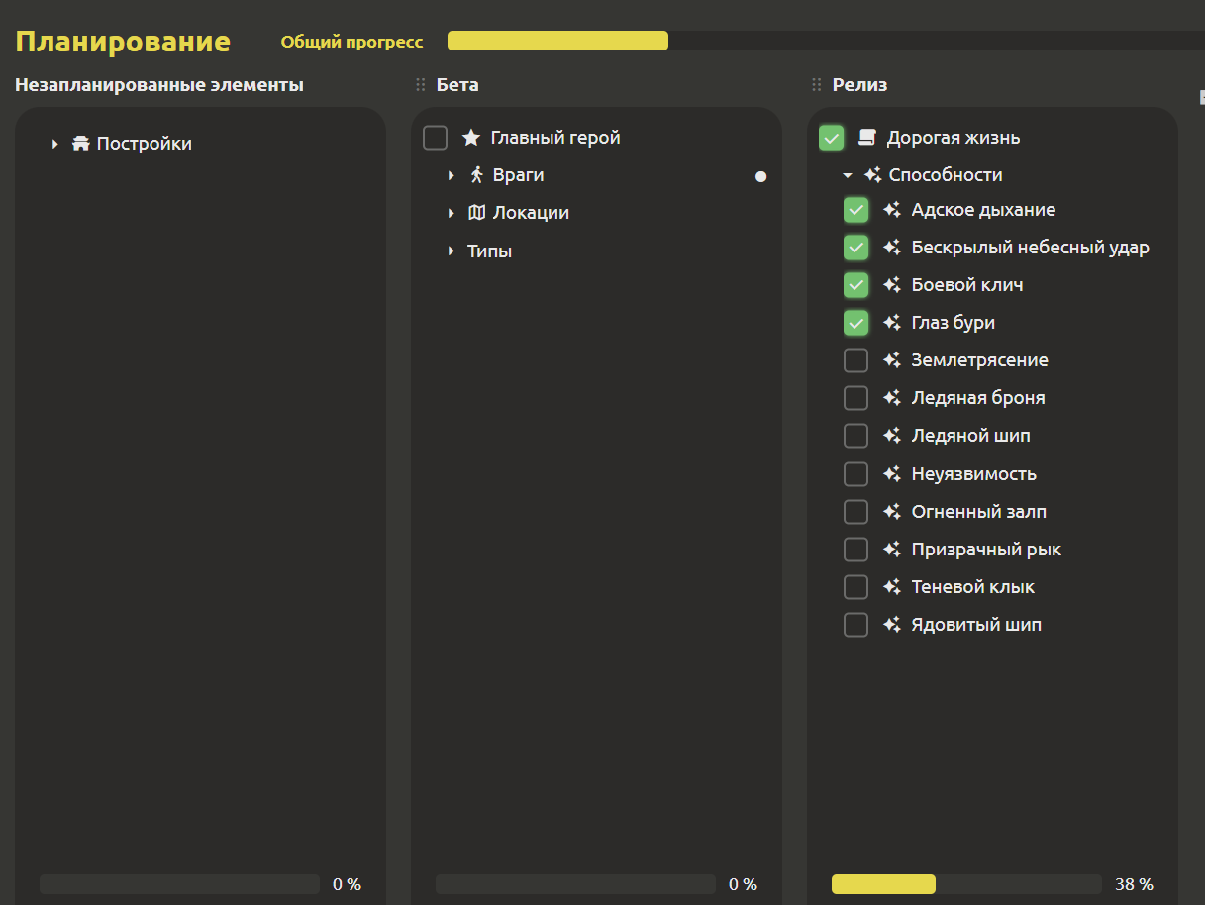Expand the Постройки tree node
Screen dimensions: 1205x905
[x=55, y=144]
